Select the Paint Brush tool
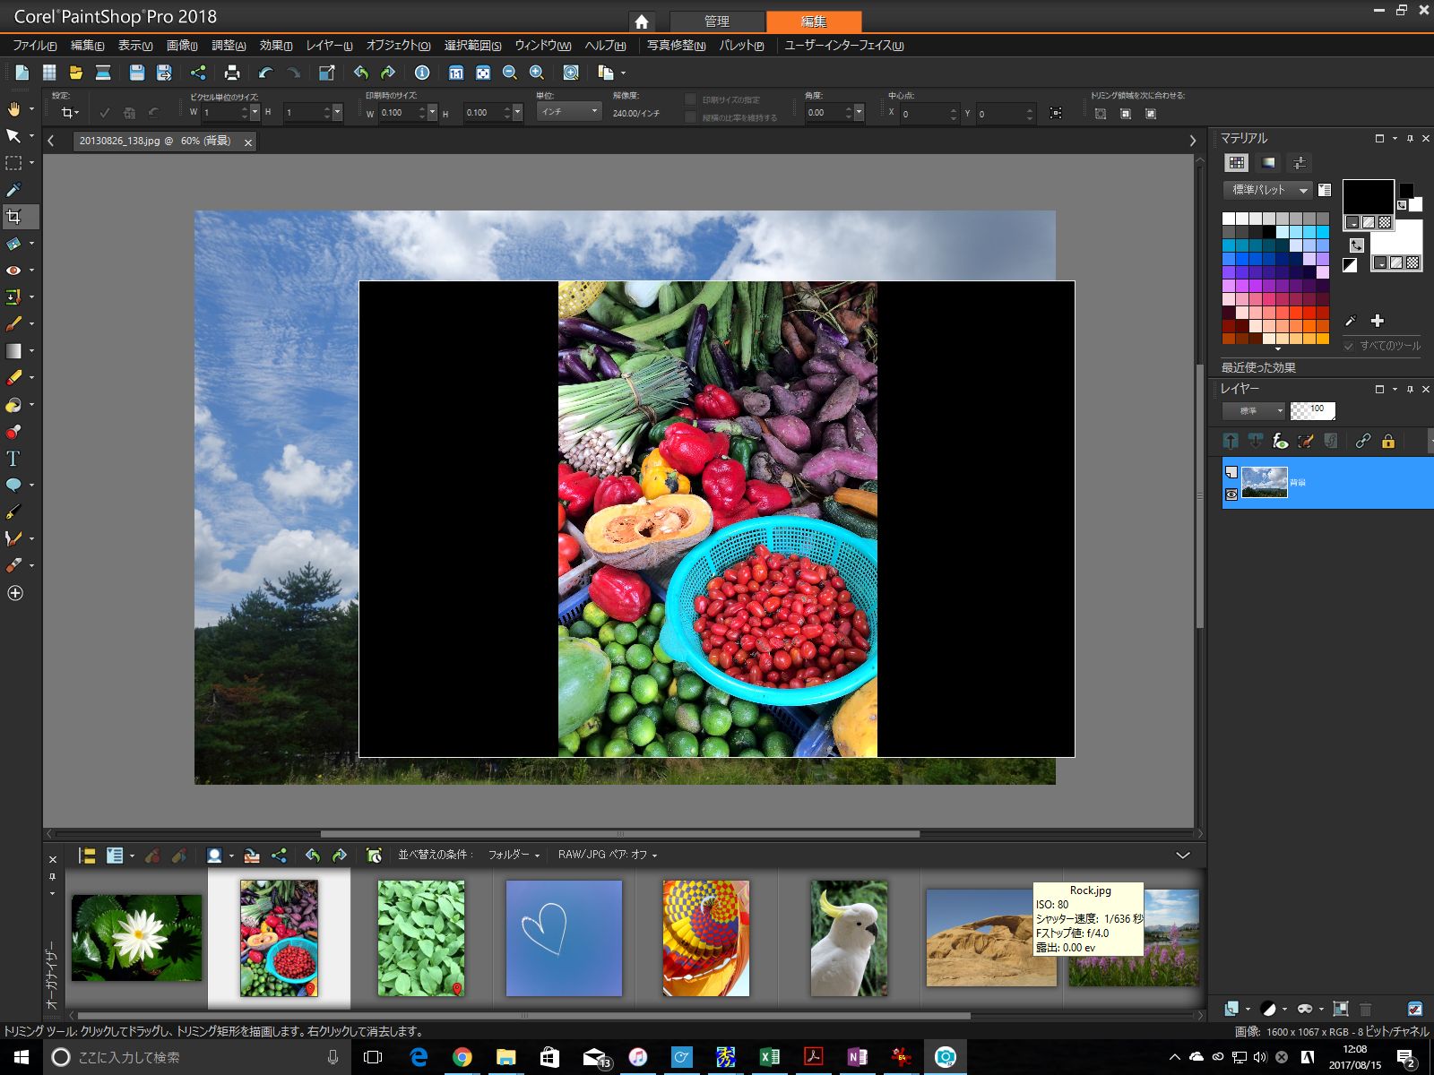 pos(13,324)
